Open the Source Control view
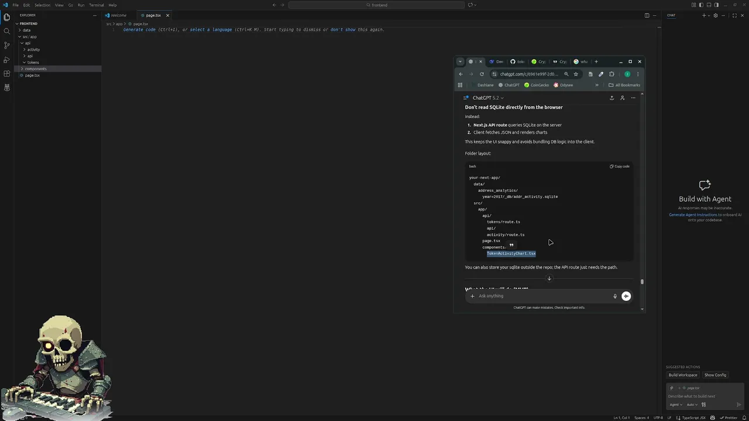Screen dimensions: 749x421 7,45
